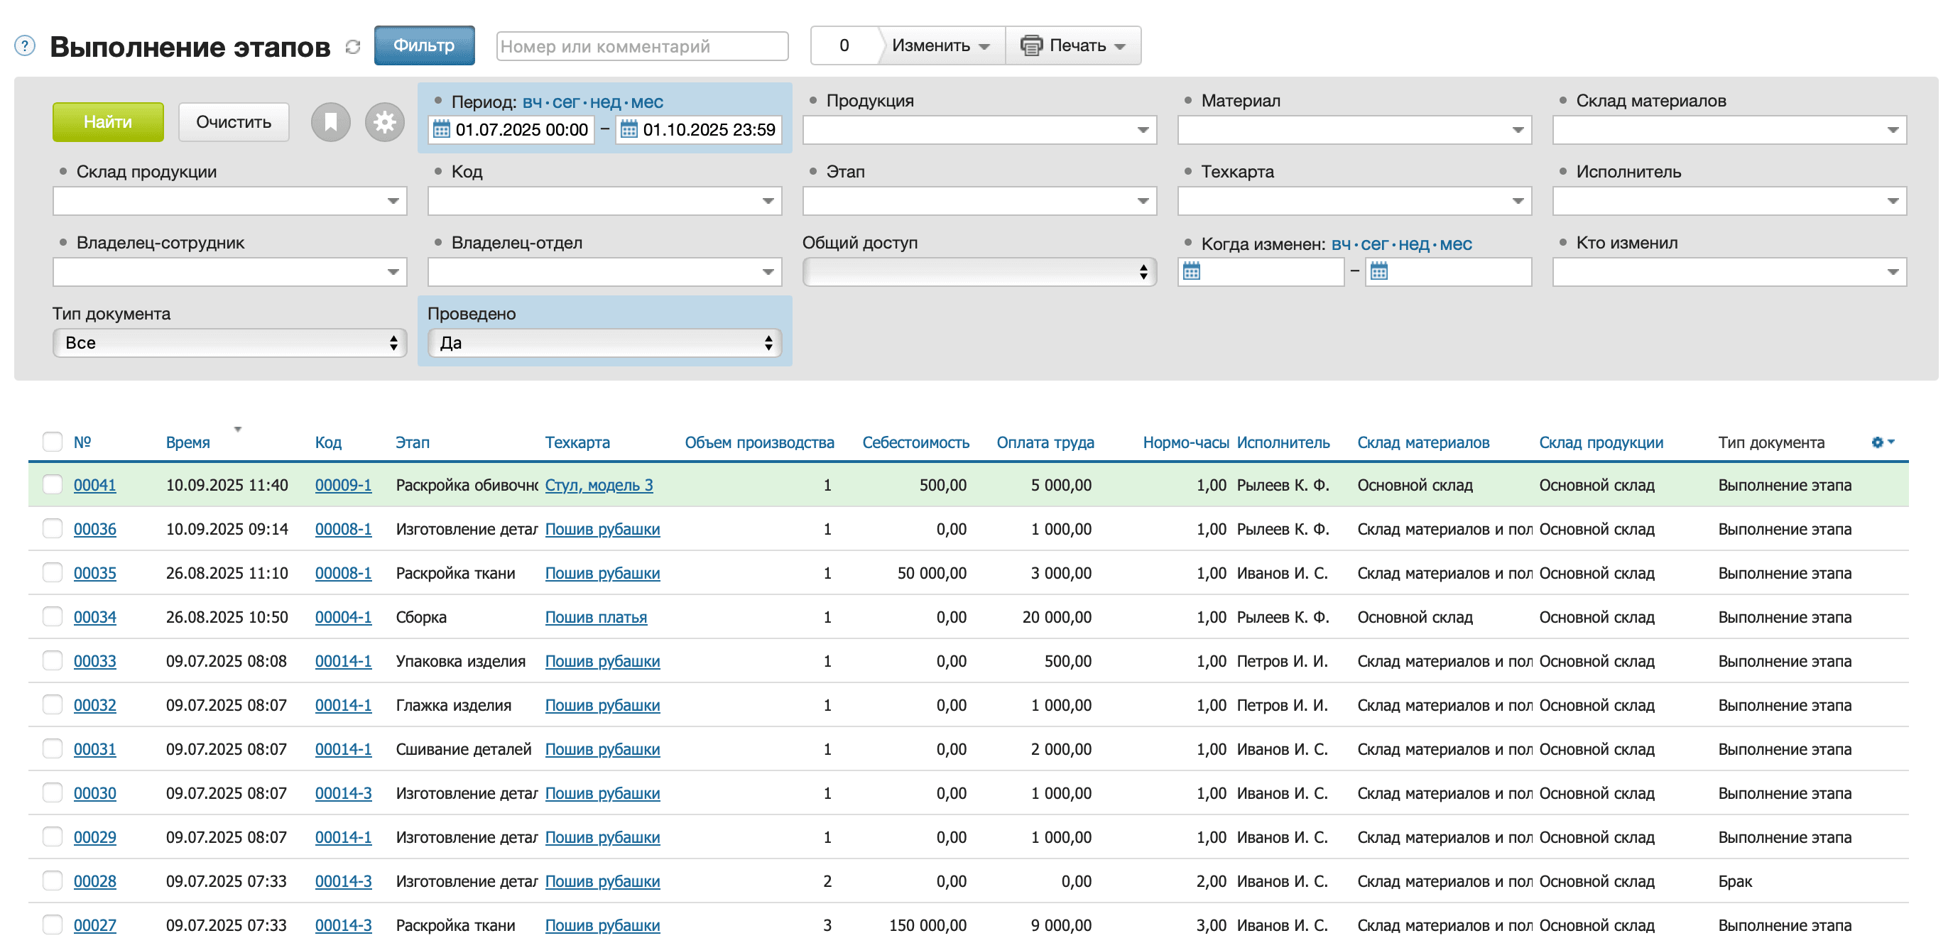Open the period start date calendar icon

click(x=441, y=130)
